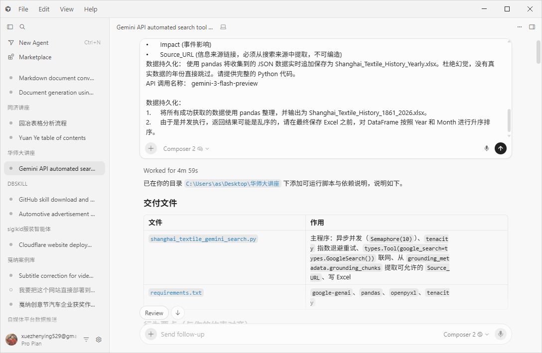Viewport: 542px width, 353px height.
Task: Open the search magnifier in sidebar
Action: (x=22, y=27)
